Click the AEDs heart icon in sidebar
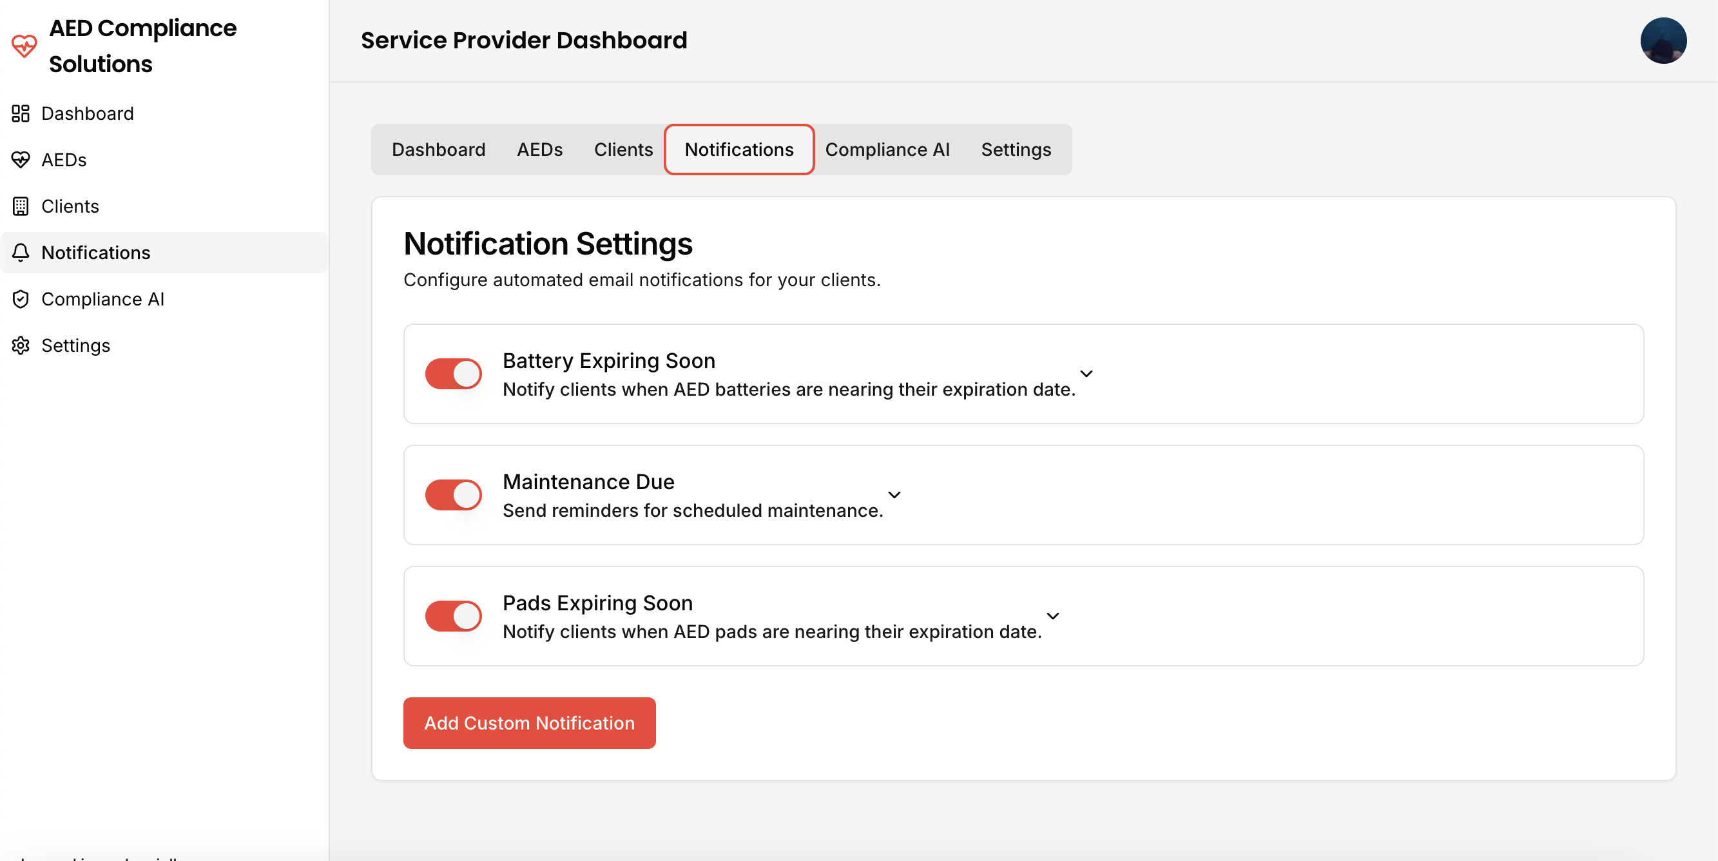This screenshot has width=1718, height=861. click(21, 160)
